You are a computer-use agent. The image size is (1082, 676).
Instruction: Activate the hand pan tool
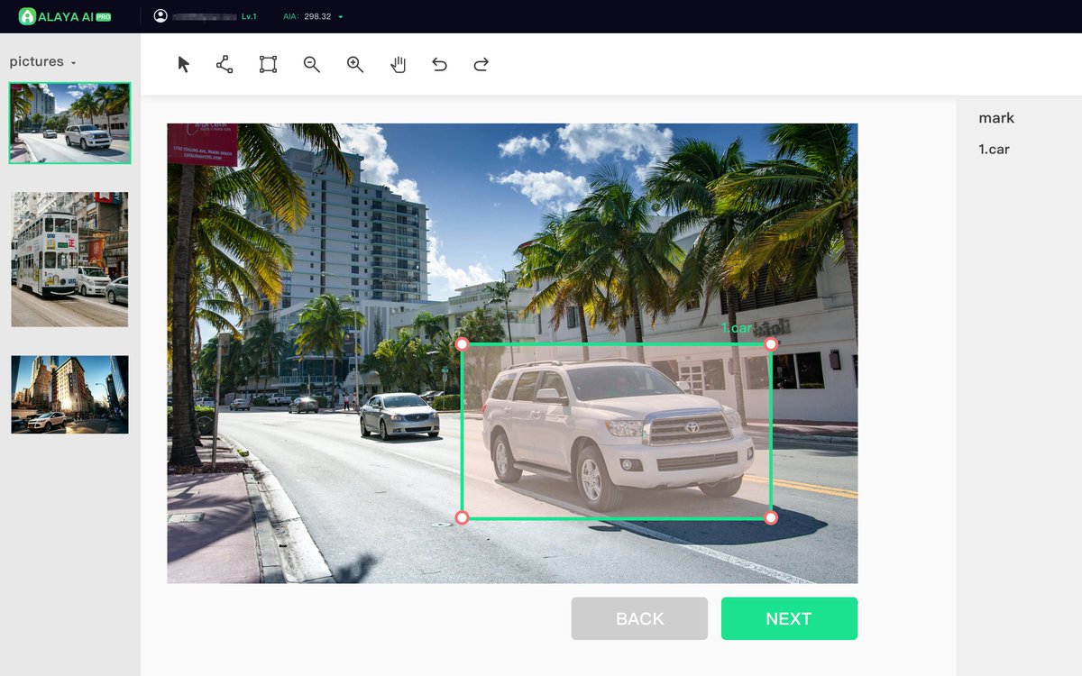tap(397, 64)
